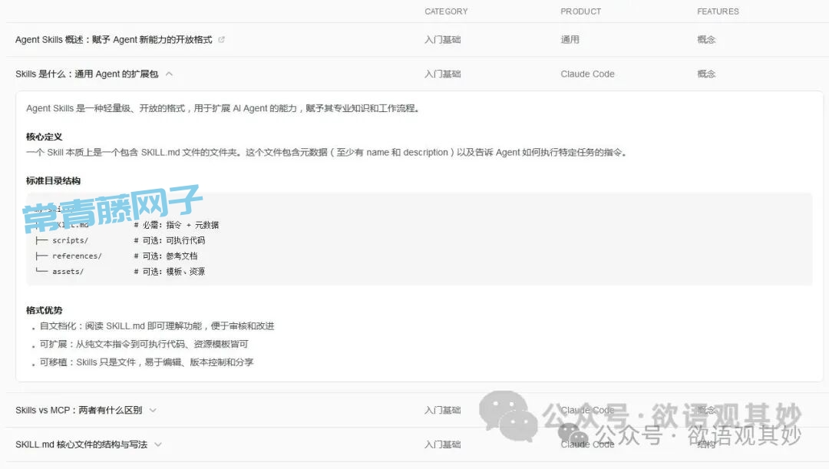Click the assets/ line in code block
Viewport: 829px width, 469px height.
68,271
